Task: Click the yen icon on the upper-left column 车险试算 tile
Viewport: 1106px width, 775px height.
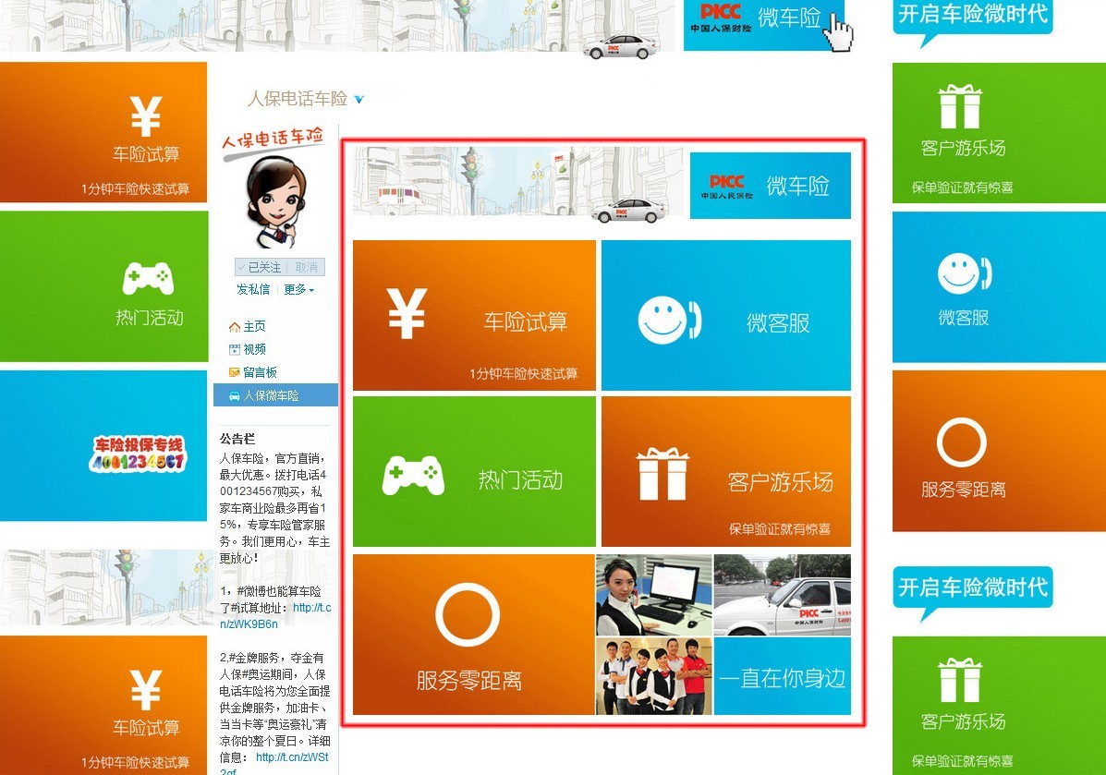Action: point(146,115)
